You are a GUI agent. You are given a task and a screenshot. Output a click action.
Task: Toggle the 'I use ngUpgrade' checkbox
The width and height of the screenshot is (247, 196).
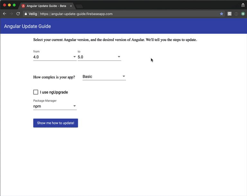36,92
